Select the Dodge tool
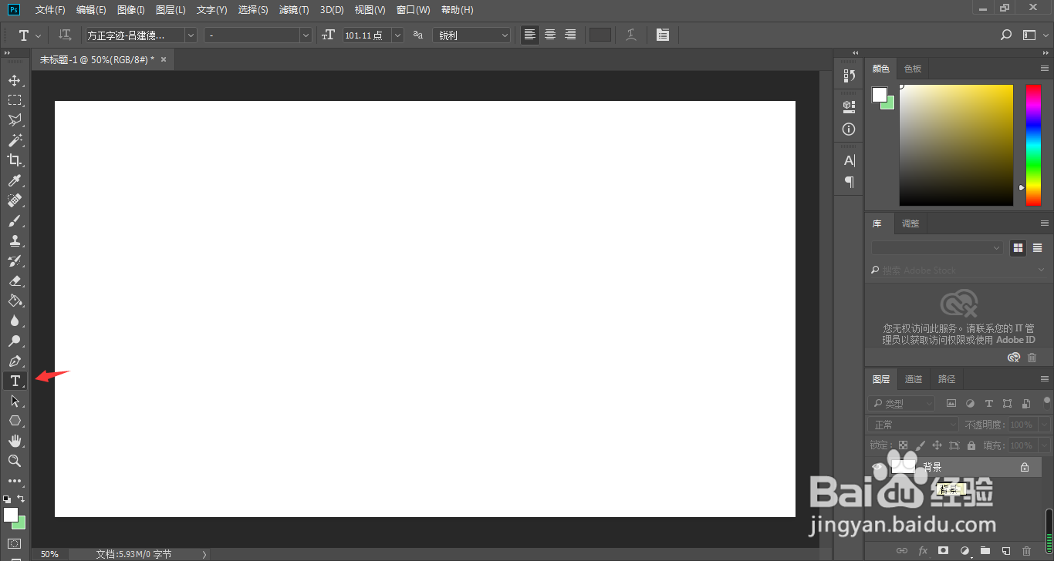This screenshot has height=561, width=1054. click(15, 341)
